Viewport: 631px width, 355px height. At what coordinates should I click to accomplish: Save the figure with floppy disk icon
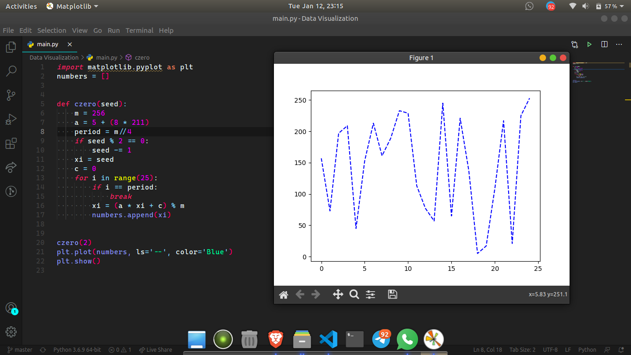(x=393, y=294)
